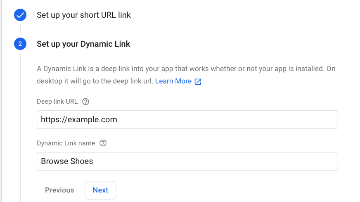Click the vertical stepper line below step 2
The height and width of the screenshot is (202, 360).
(20, 124)
